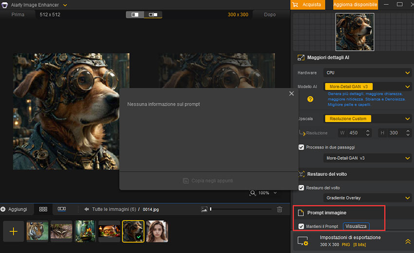Select the tiger thumbnail

37,232
